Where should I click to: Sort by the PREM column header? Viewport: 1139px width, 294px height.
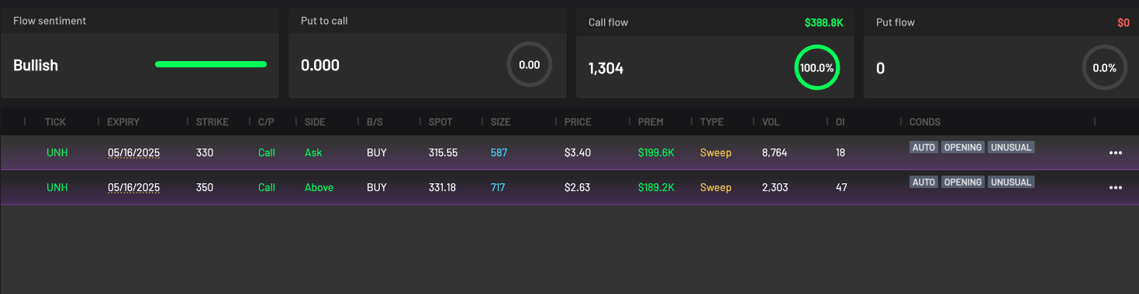(x=651, y=122)
